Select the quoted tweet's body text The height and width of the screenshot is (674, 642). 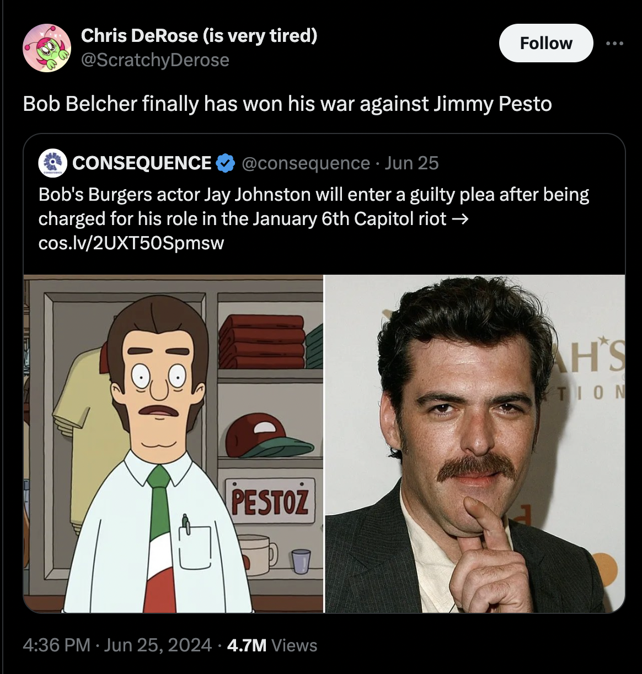pyautogui.click(x=313, y=206)
